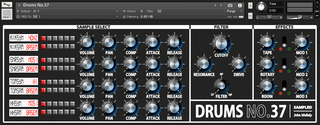Select second sample slot for SNRSYN

click(x=49, y=60)
